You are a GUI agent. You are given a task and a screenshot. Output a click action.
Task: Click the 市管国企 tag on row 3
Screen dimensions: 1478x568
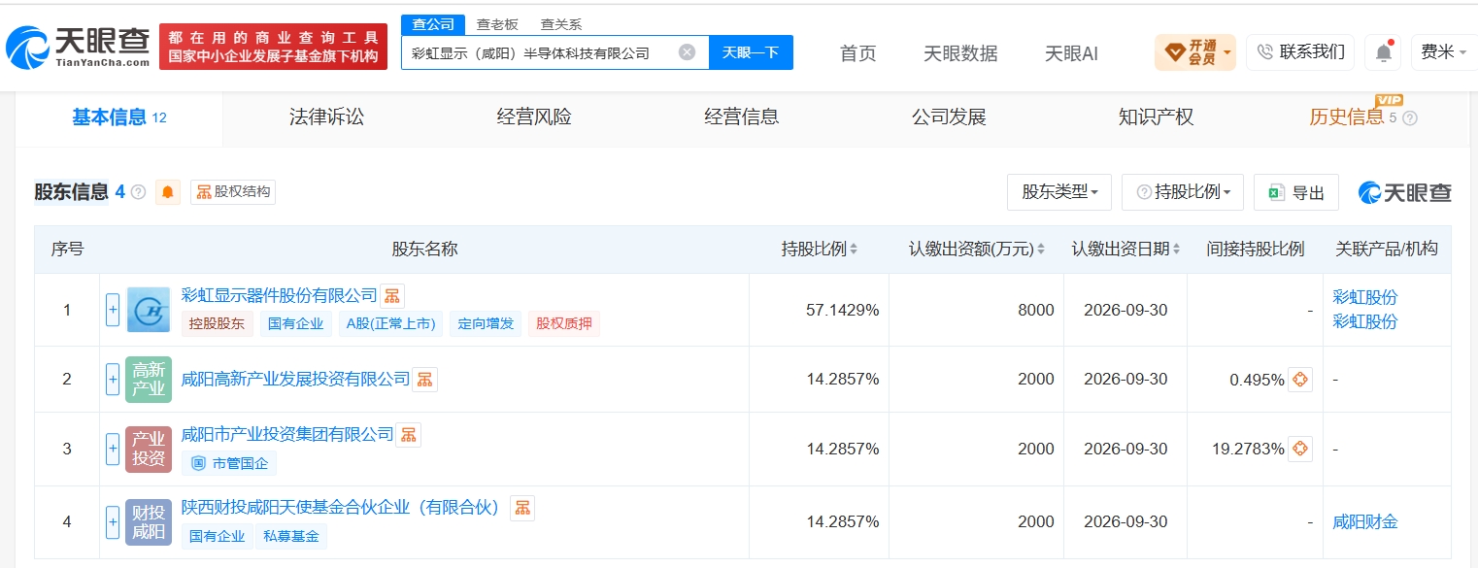tap(229, 463)
